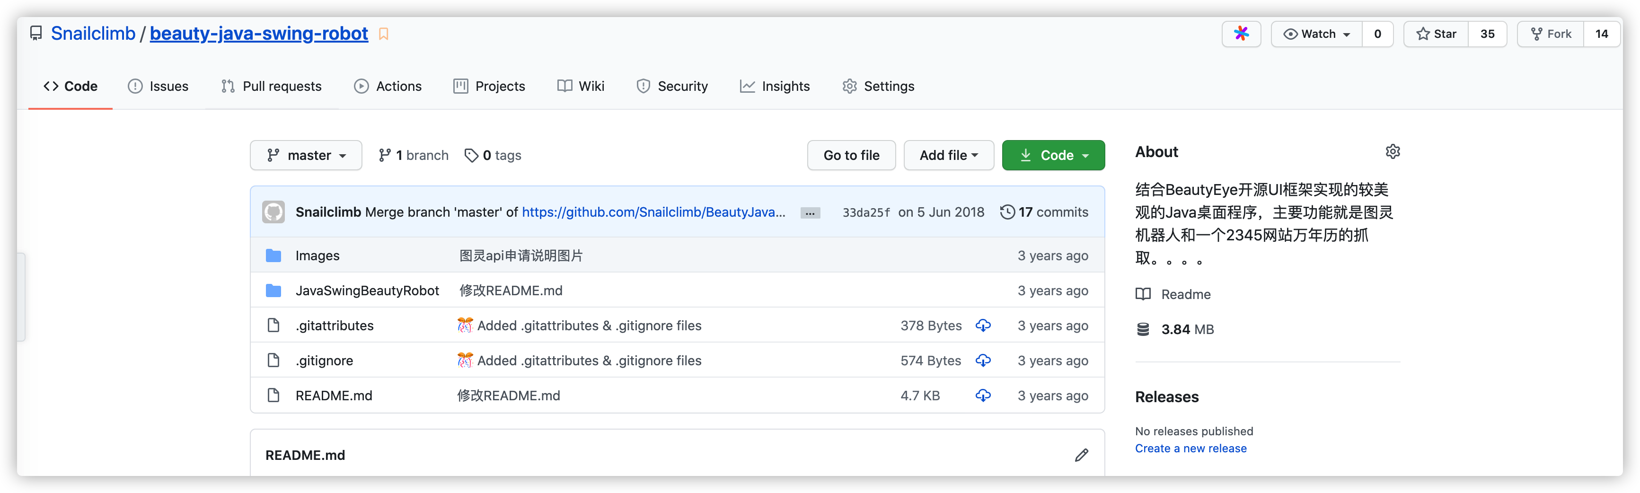Click the book icon next to Readme

(1144, 294)
